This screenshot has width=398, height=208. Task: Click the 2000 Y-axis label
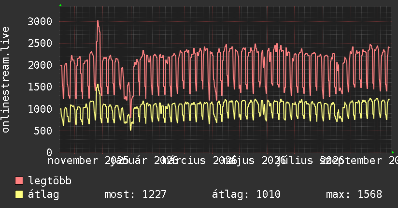pyautogui.click(x=40, y=65)
